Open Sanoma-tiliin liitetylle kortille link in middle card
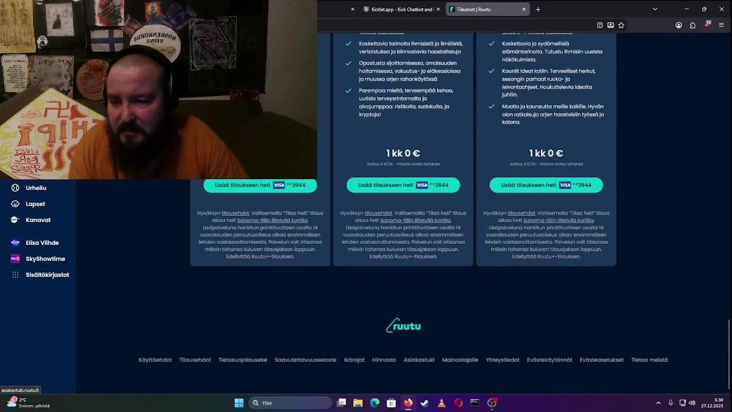 point(415,220)
